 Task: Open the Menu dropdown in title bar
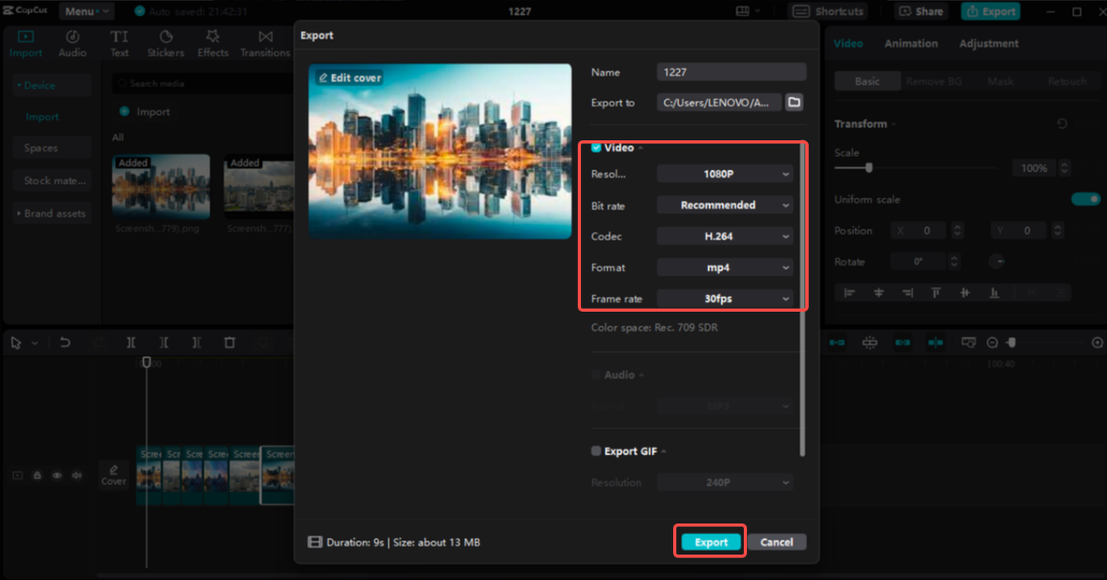tap(86, 11)
